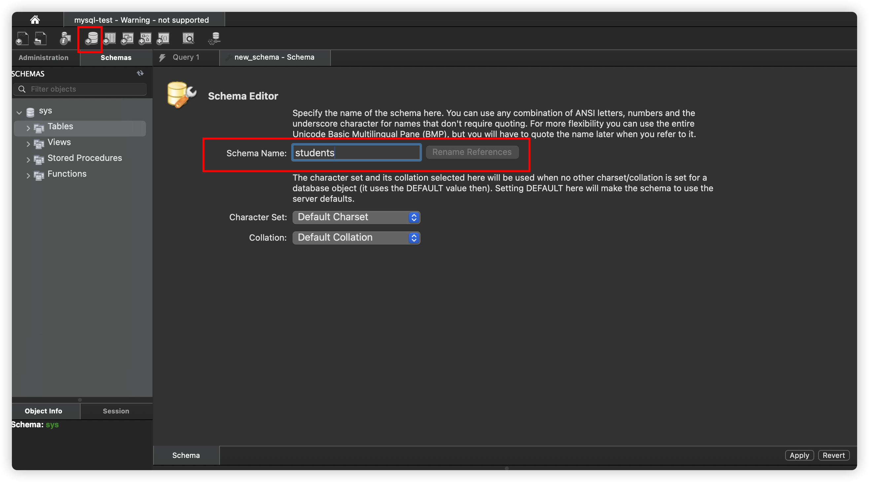869x482 pixels.
Task: Click the create new schema icon
Action: point(91,38)
